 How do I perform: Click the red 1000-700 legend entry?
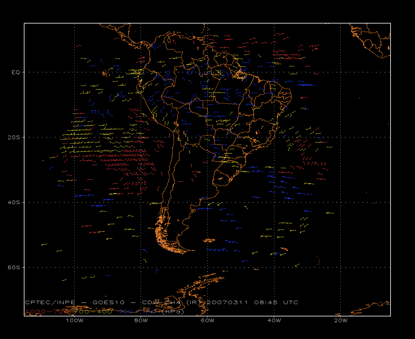(47, 312)
